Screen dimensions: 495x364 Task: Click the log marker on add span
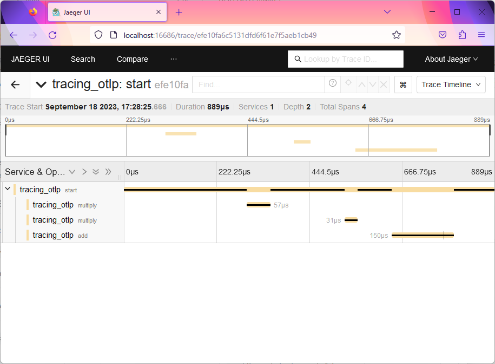click(444, 235)
